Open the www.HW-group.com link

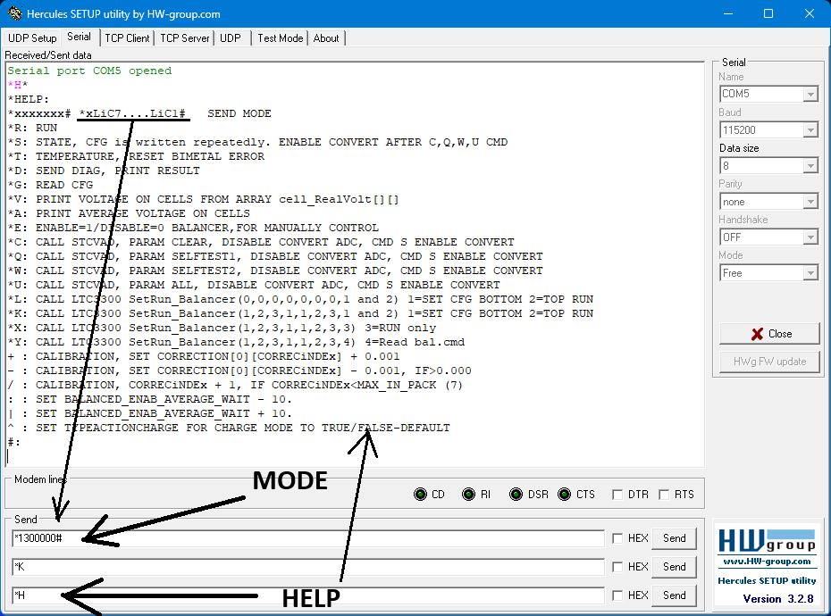pyautogui.click(x=768, y=562)
